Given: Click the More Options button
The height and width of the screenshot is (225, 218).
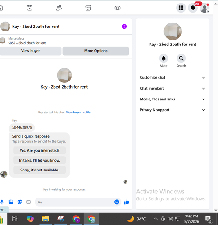Looking at the screenshot, I should [x=96, y=51].
